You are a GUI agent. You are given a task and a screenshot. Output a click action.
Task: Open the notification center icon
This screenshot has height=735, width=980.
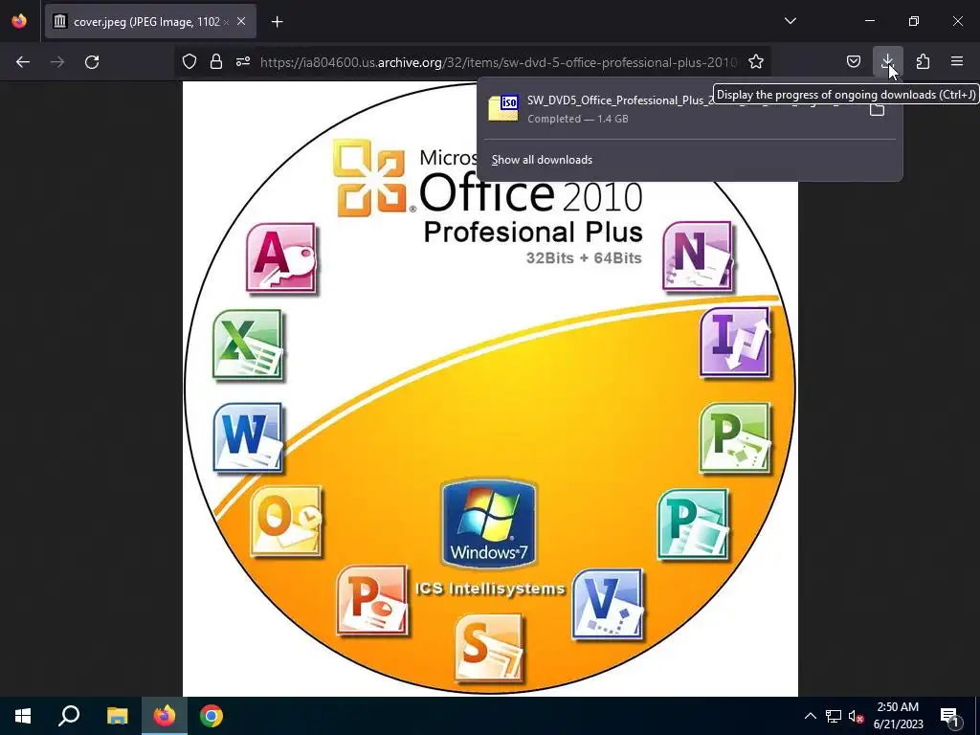[949, 716]
